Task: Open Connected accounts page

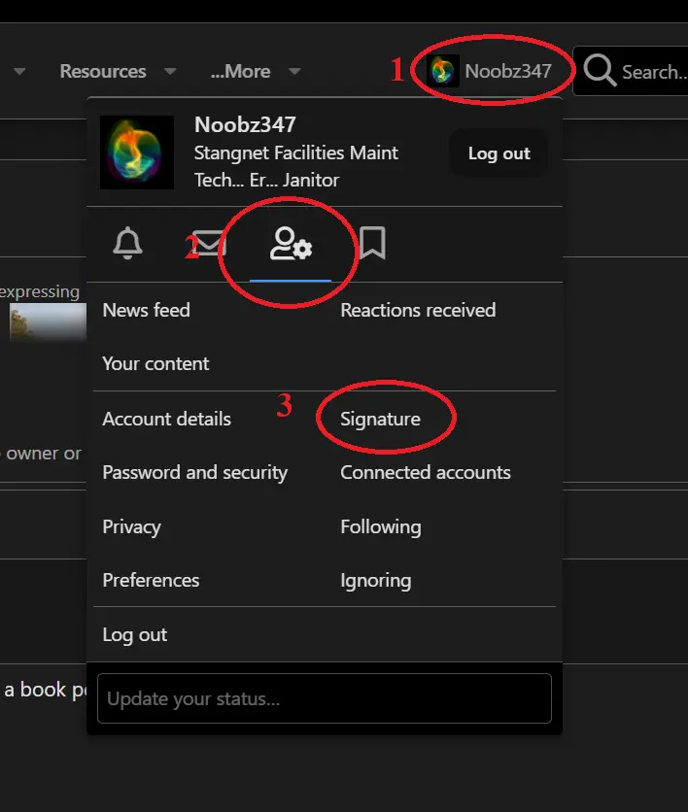Action: pos(426,472)
